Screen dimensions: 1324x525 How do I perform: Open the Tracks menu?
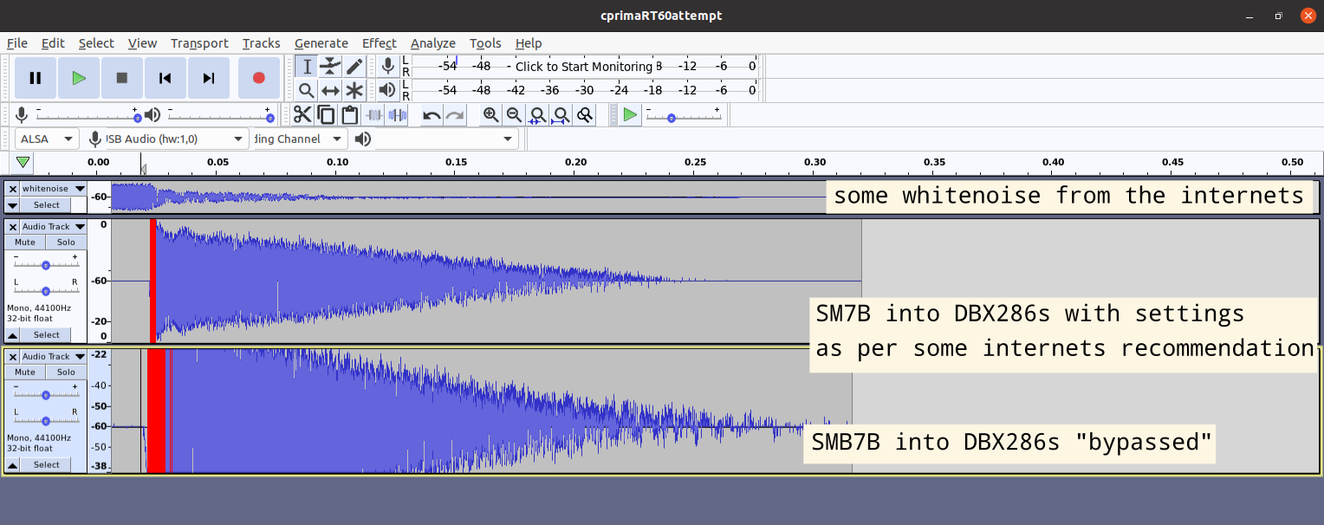261,43
